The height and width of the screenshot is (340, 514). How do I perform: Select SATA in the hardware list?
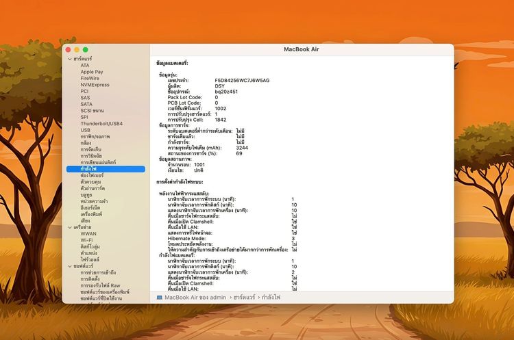[x=86, y=104]
